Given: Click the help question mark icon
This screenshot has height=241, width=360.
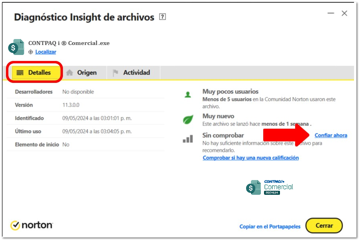Looking at the screenshot, I should (162, 17).
